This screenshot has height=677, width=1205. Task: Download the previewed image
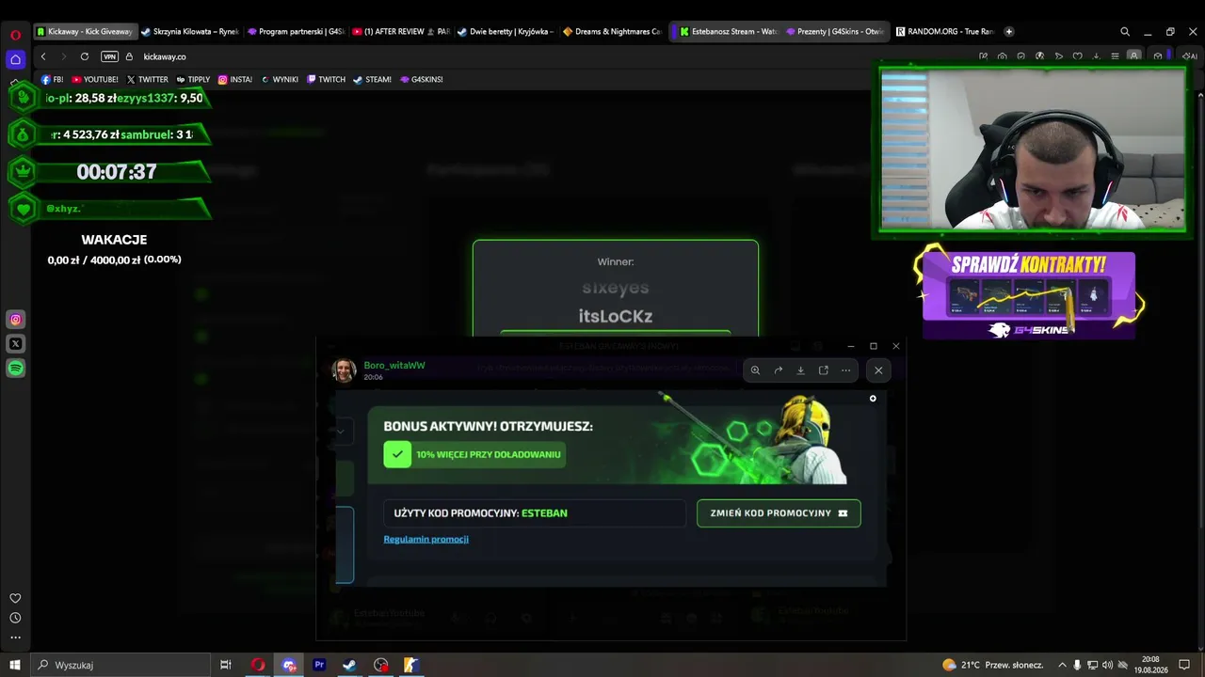pyautogui.click(x=800, y=370)
